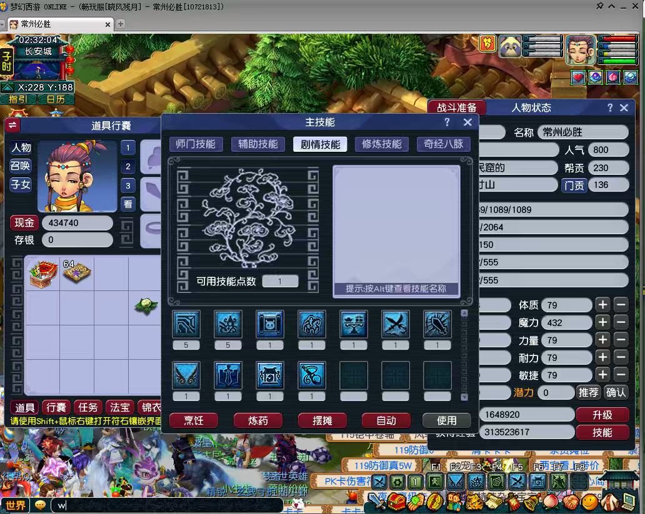Screen dimensions: 645x514
Task: Open the 指引 button under minimap
Action: point(18,99)
